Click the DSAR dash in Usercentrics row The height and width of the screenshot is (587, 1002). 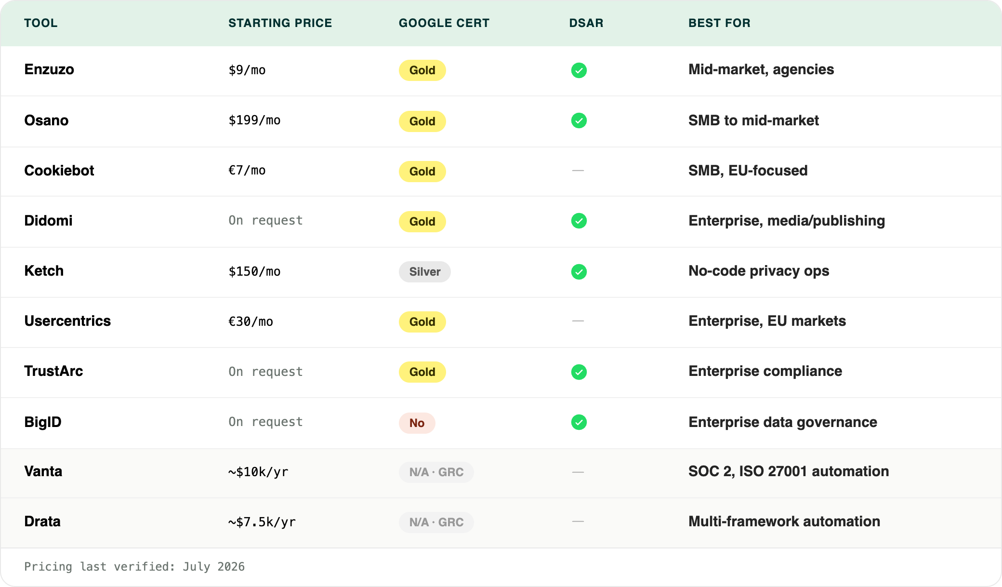point(578,321)
